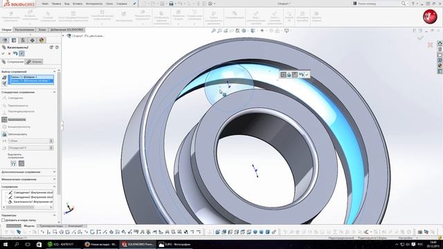Collapse the Выбор сопряжений section
This screenshot has width=443, height=249.
(x=54, y=72)
